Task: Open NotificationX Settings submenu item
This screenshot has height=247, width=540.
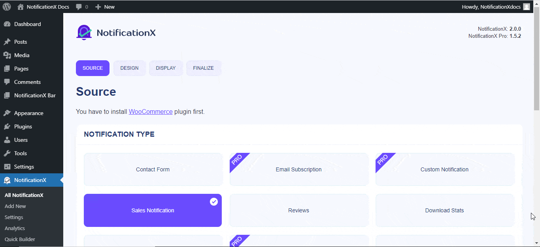Action: (14, 217)
